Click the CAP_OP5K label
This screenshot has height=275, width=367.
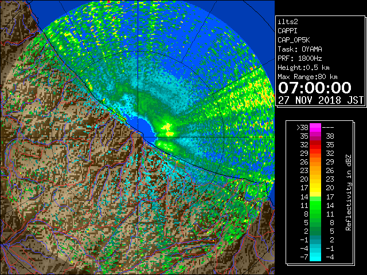[294, 40]
